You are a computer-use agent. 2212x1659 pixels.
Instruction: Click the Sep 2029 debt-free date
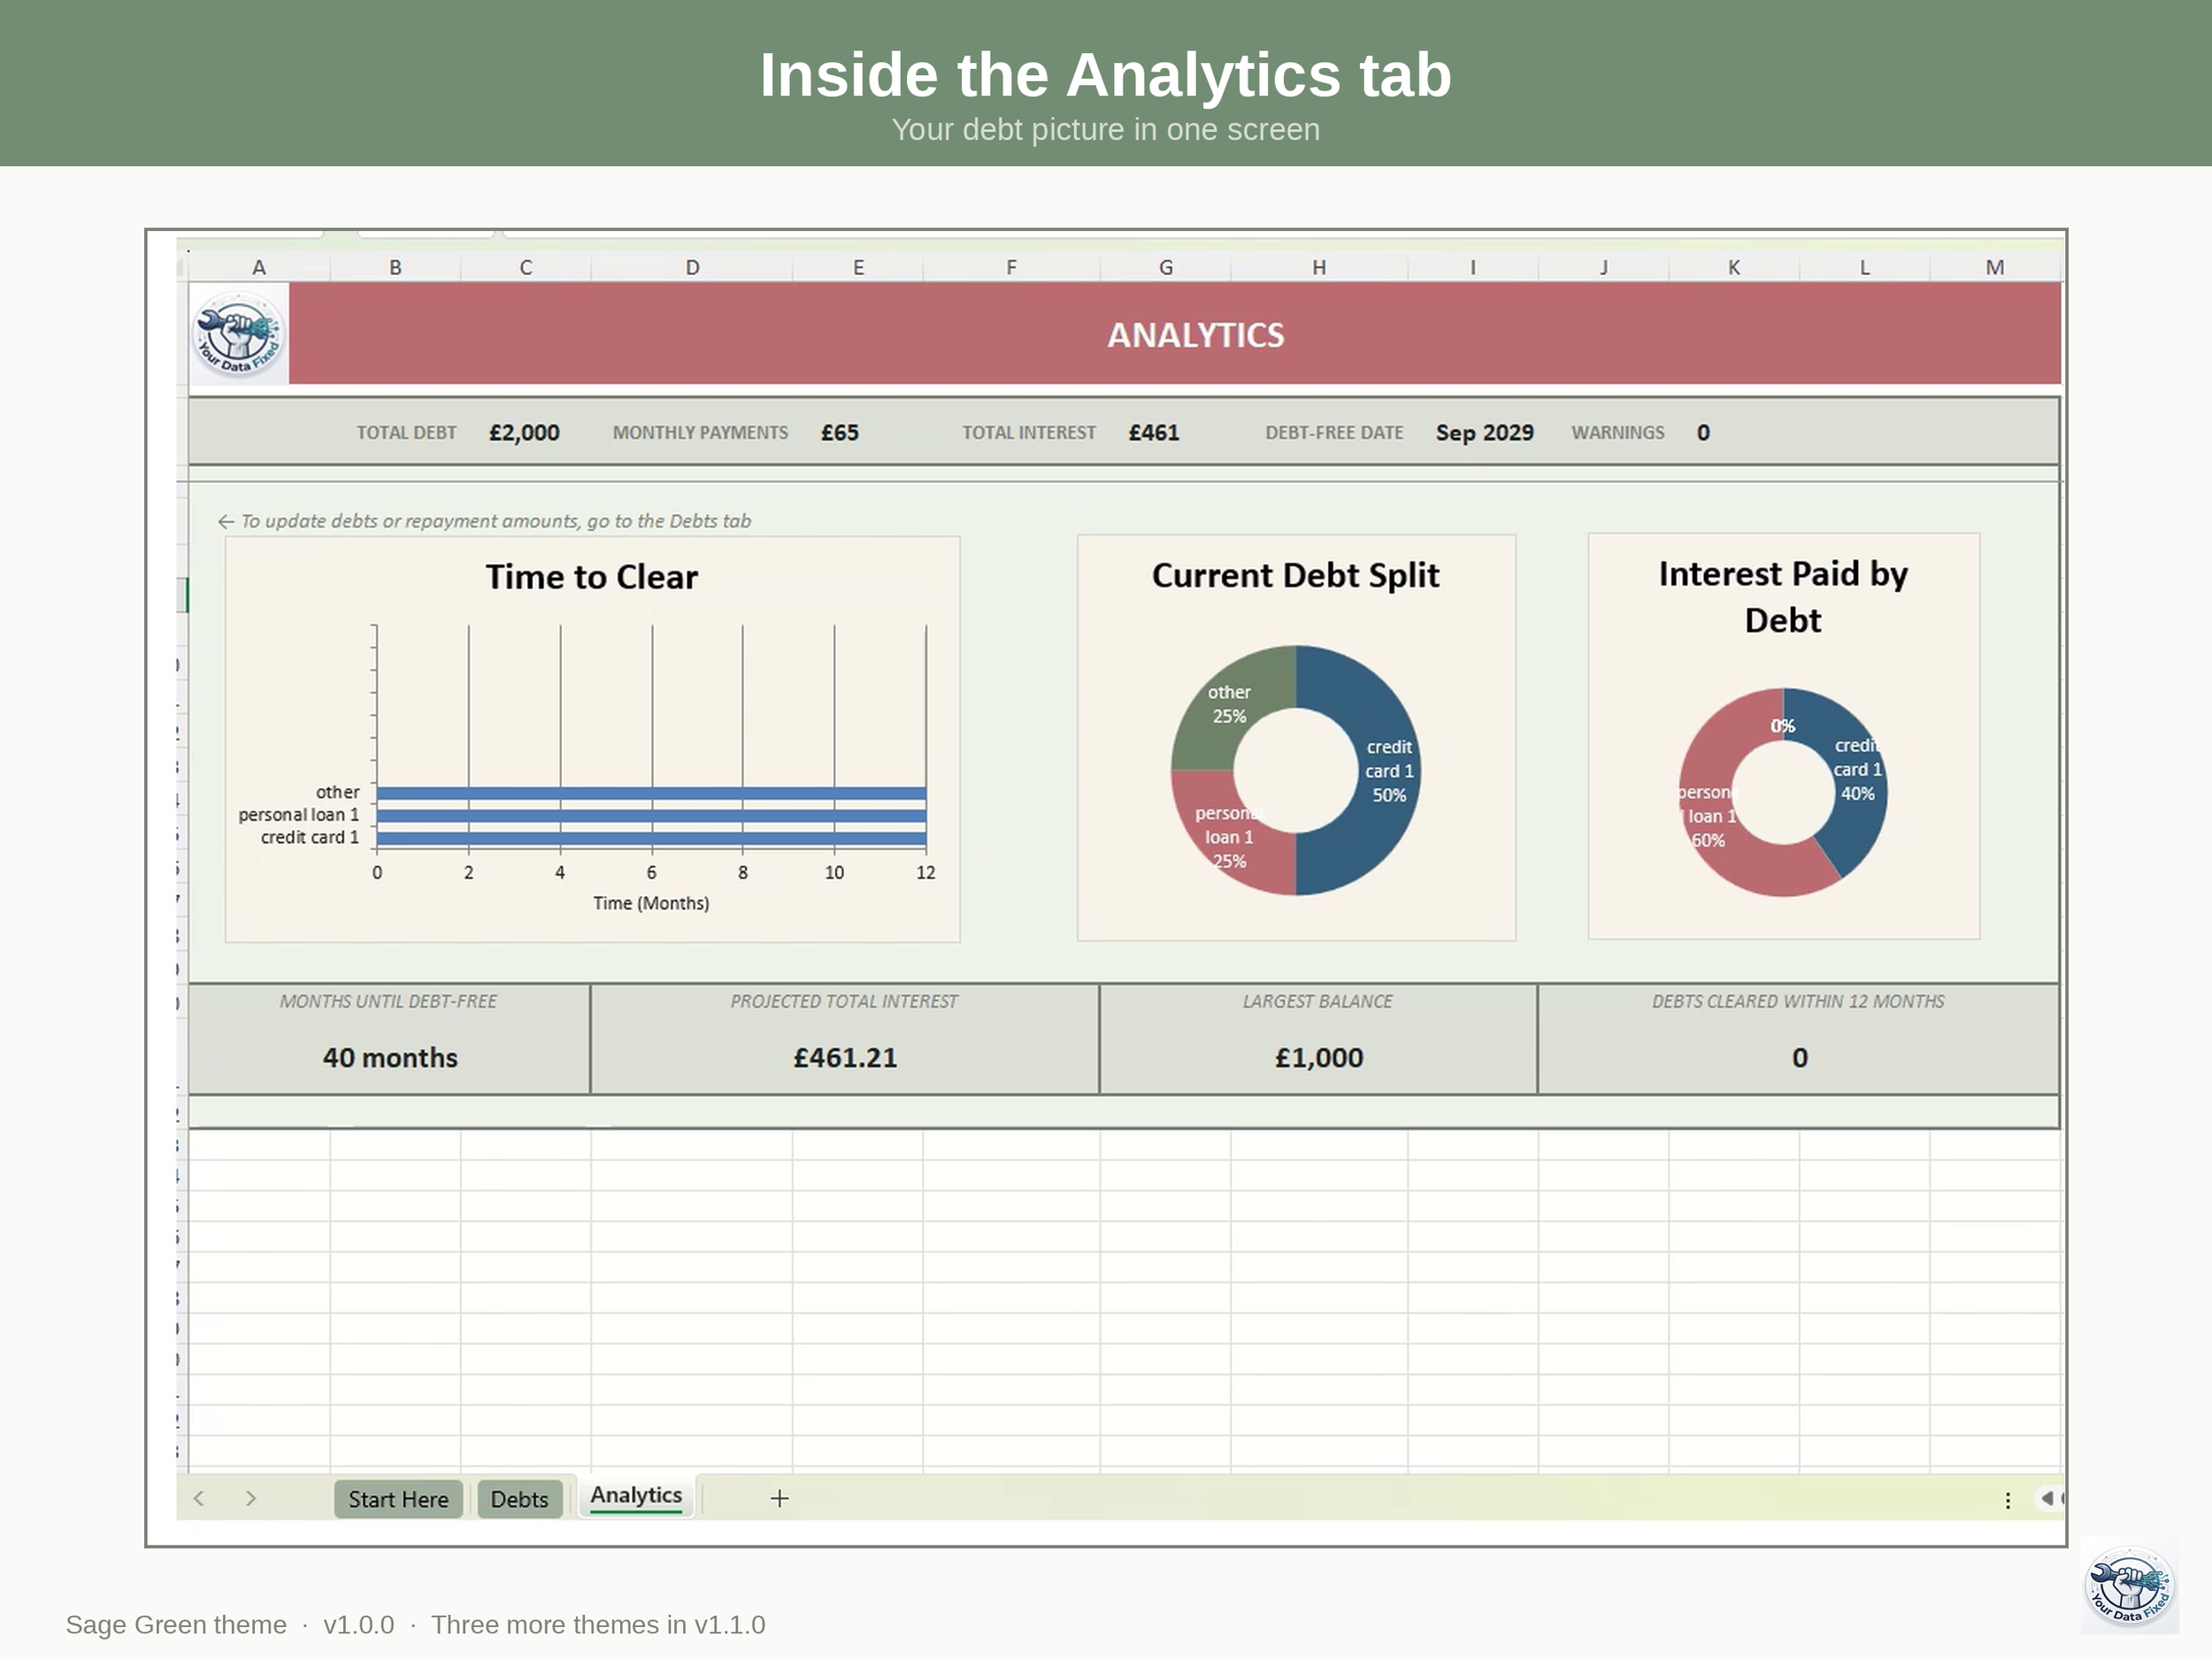[1485, 433]
